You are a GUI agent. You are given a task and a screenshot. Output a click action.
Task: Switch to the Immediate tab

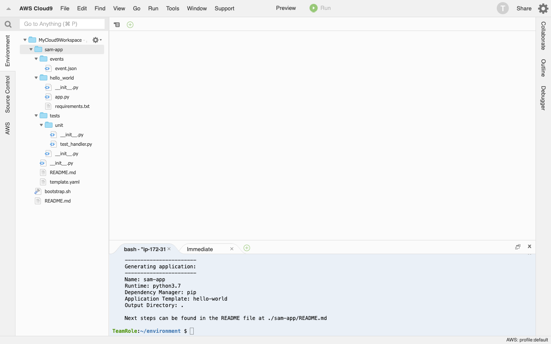[x=200, y=249]
